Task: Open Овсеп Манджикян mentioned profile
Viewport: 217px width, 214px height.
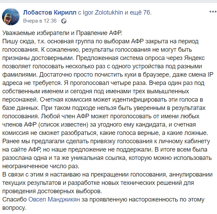Action: (x=54, y=199)
